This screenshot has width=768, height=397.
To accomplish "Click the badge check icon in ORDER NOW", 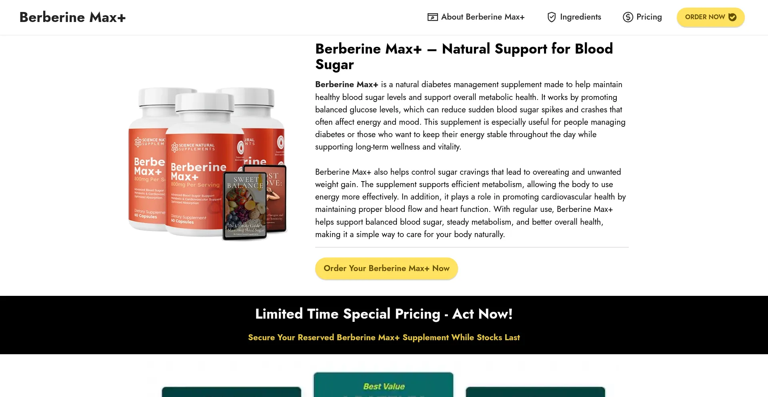I will (732, 17).
